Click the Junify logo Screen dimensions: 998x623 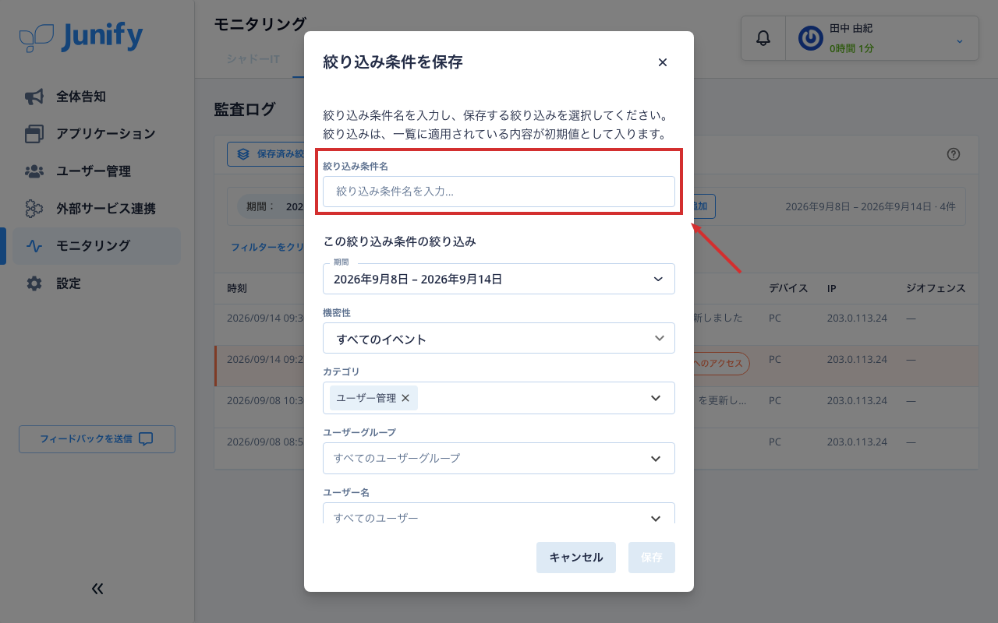(x=81, y=37)
